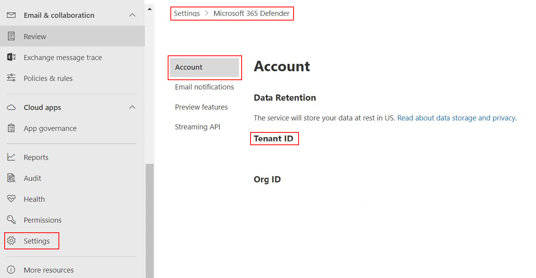This screenshot has height=278, width=536.
Task: Open the Email notifications settings tab
Action: (x=204, y=87)
